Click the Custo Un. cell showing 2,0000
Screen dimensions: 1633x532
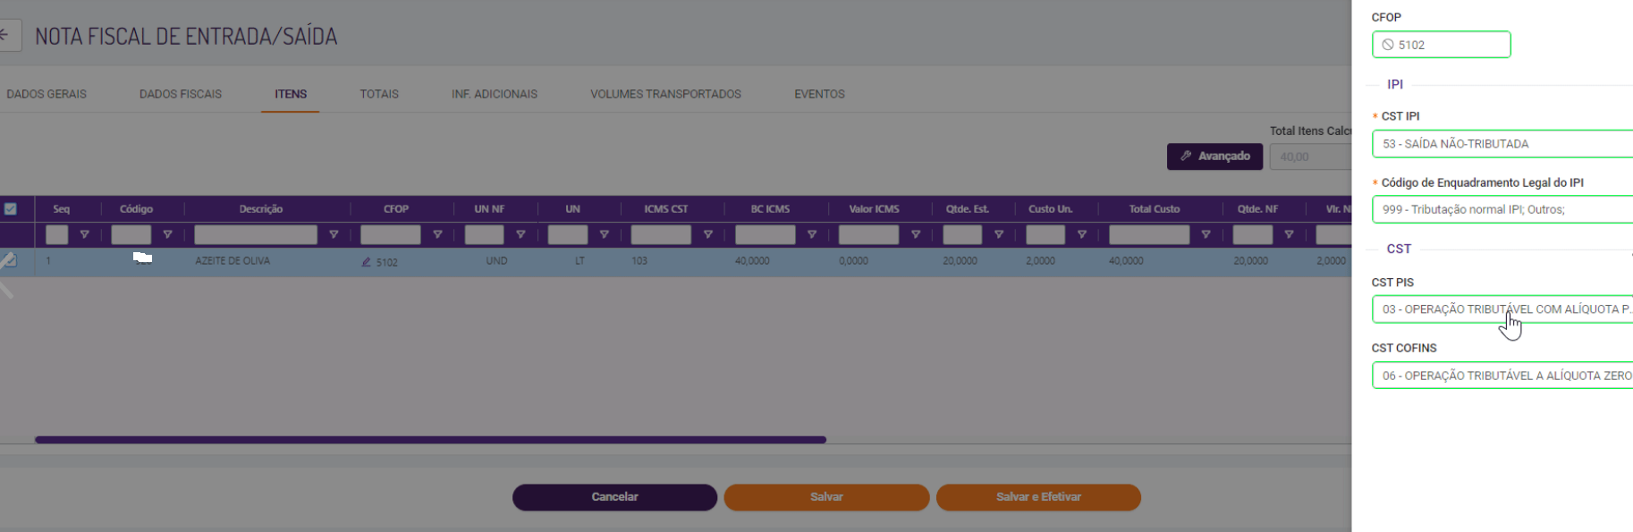[x=1040, y=261]
